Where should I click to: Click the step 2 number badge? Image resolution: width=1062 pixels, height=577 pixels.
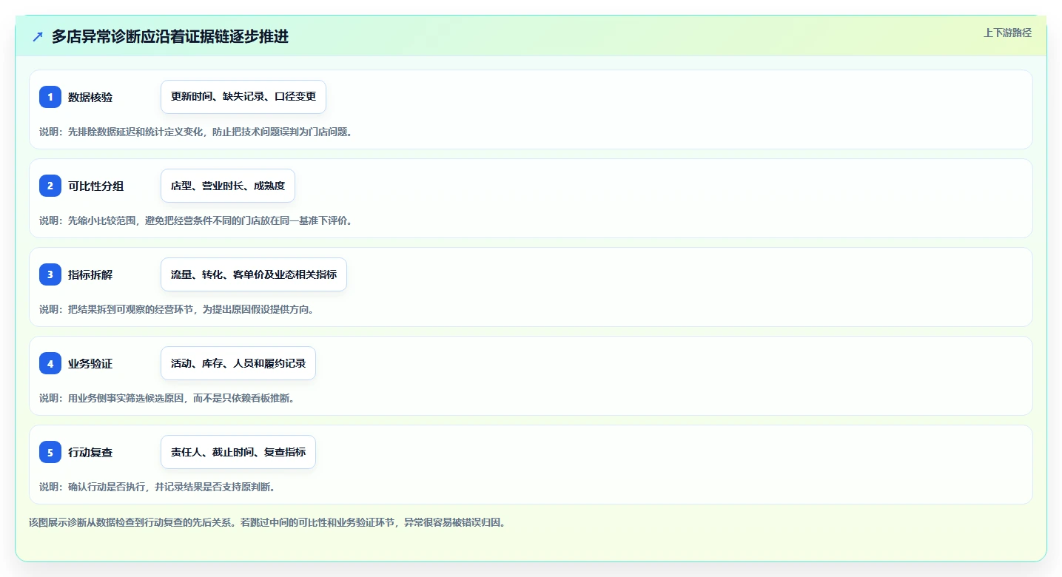click(x=50, y=186)
